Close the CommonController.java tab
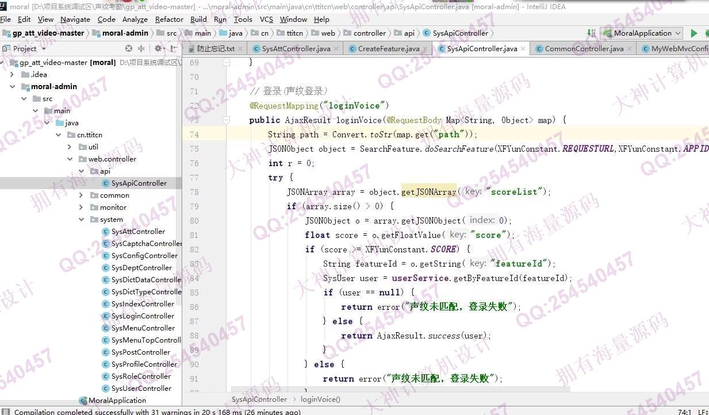709x415 pixels. (x=630, y=49)
